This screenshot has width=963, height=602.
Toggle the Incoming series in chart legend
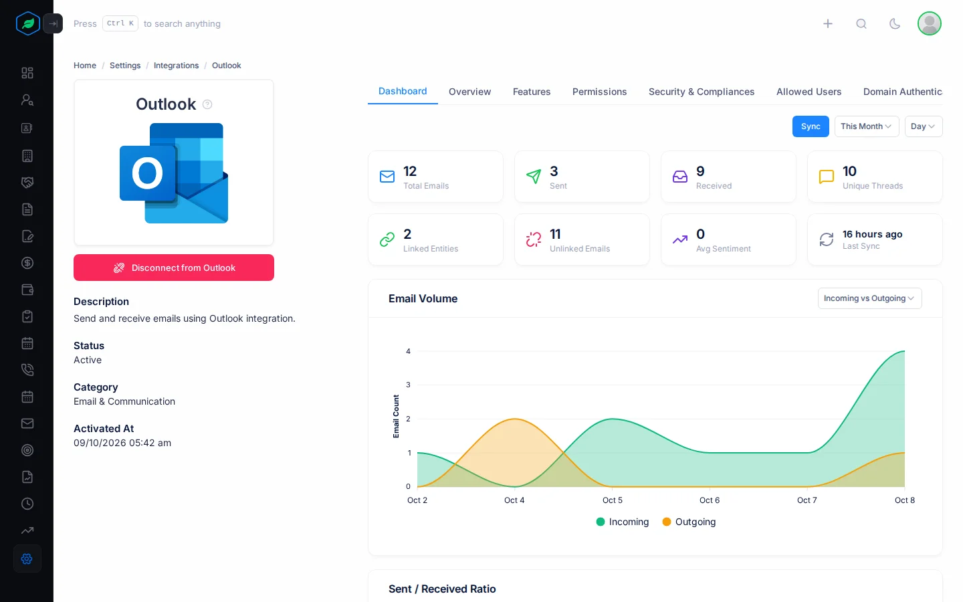coord(622,522)
